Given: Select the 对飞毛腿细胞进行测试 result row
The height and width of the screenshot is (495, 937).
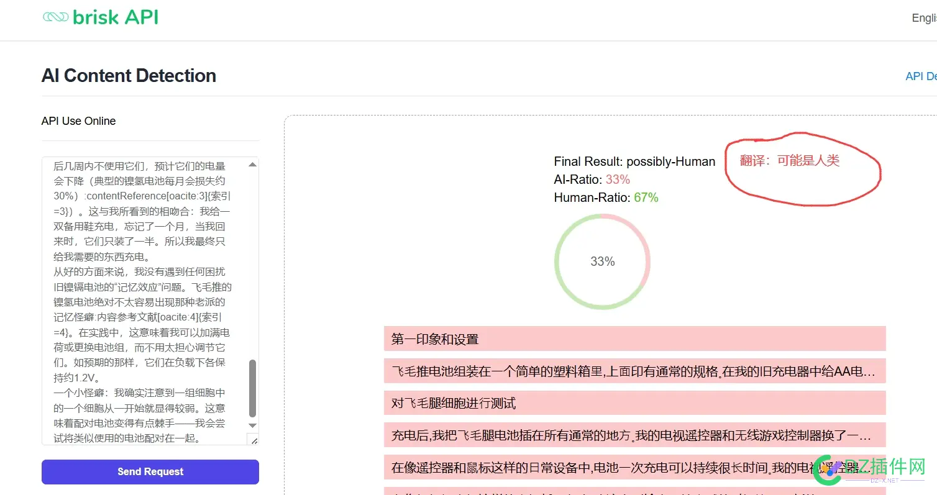Looking at the screenshot, I should [634, 404].
